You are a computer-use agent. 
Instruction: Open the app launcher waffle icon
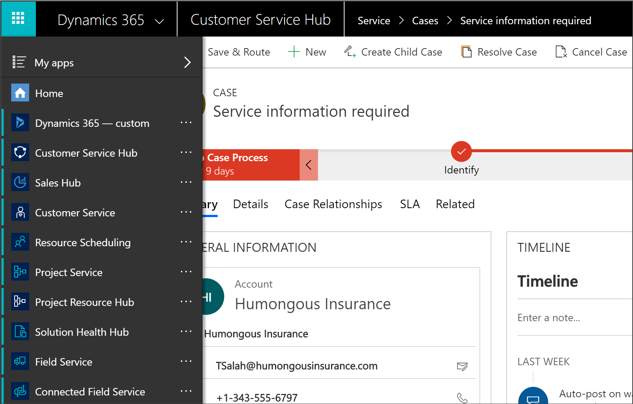[18, 18]
